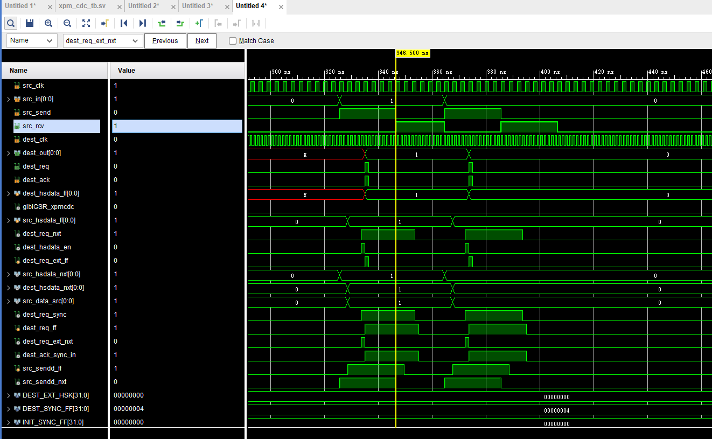Viewport: 712px width, 439px height.
Task: Click the yellow 346.500 ns cursor marker
Action: [412, 53]
